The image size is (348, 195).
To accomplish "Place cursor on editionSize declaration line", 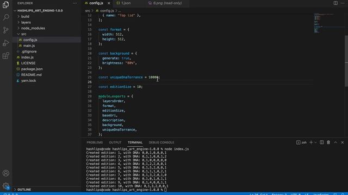I will coord(121,87).
